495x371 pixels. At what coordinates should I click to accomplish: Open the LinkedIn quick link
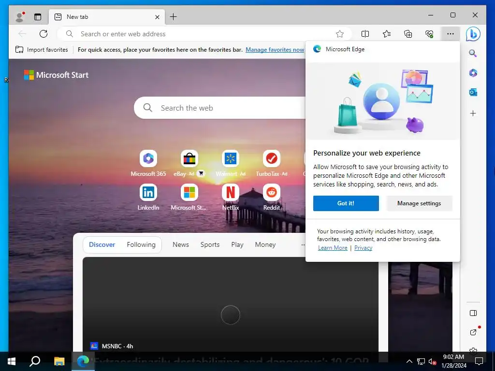pos(148,197)
